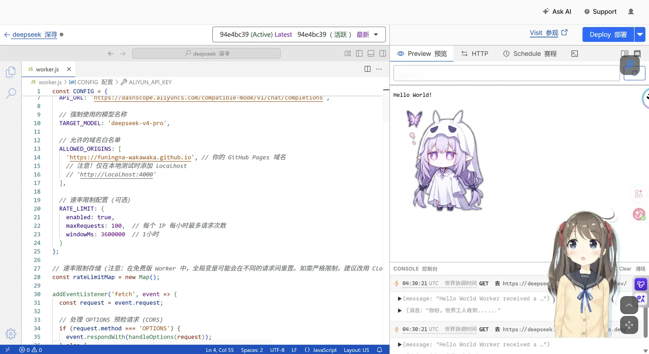Open the terminal icon tab next to Schedule
This screenshot has width=649, height=354.
coord(575,54)
